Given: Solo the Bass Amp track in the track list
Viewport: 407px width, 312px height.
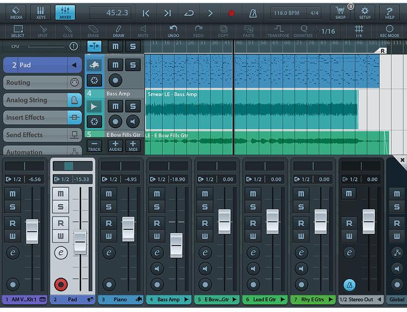Looking at the screenshot, I should tap(133, 106).
